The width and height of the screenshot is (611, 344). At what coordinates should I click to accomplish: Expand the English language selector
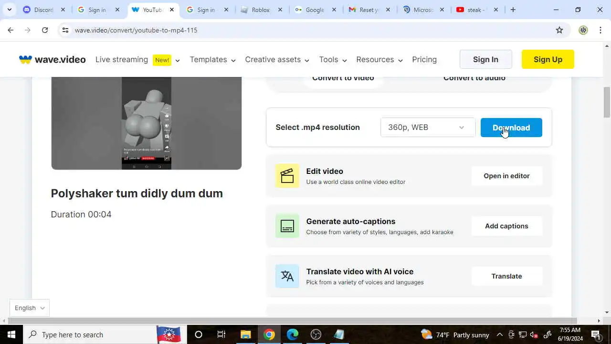(x=30, y=308)
